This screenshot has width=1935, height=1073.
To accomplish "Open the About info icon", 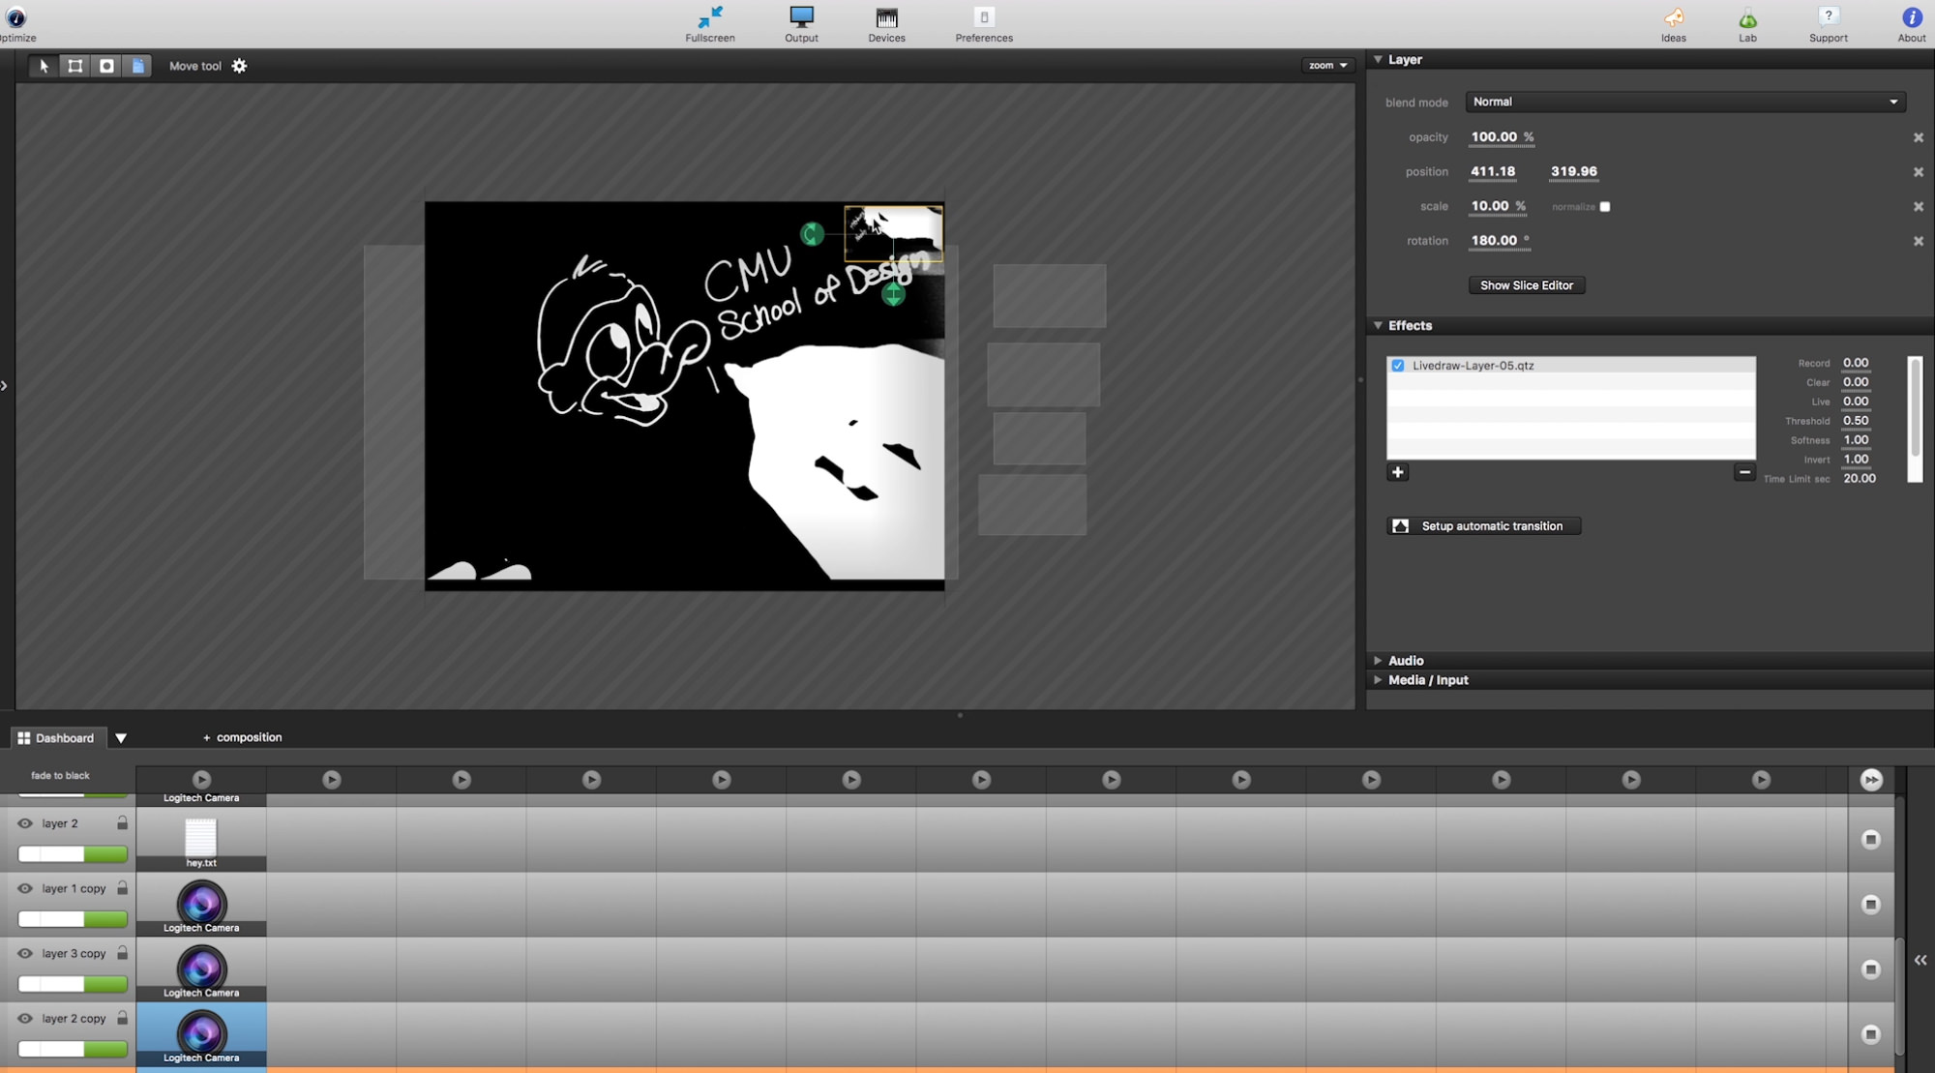I will tap(1912, 24).
